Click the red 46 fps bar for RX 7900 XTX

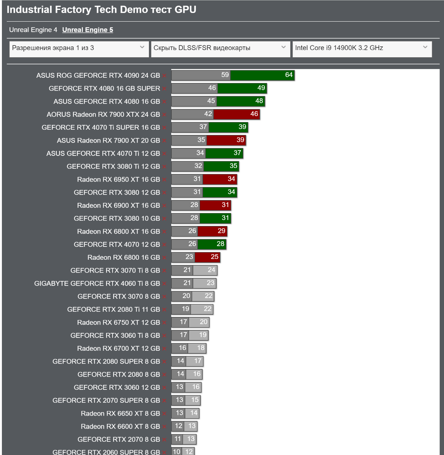coord(237,114)
